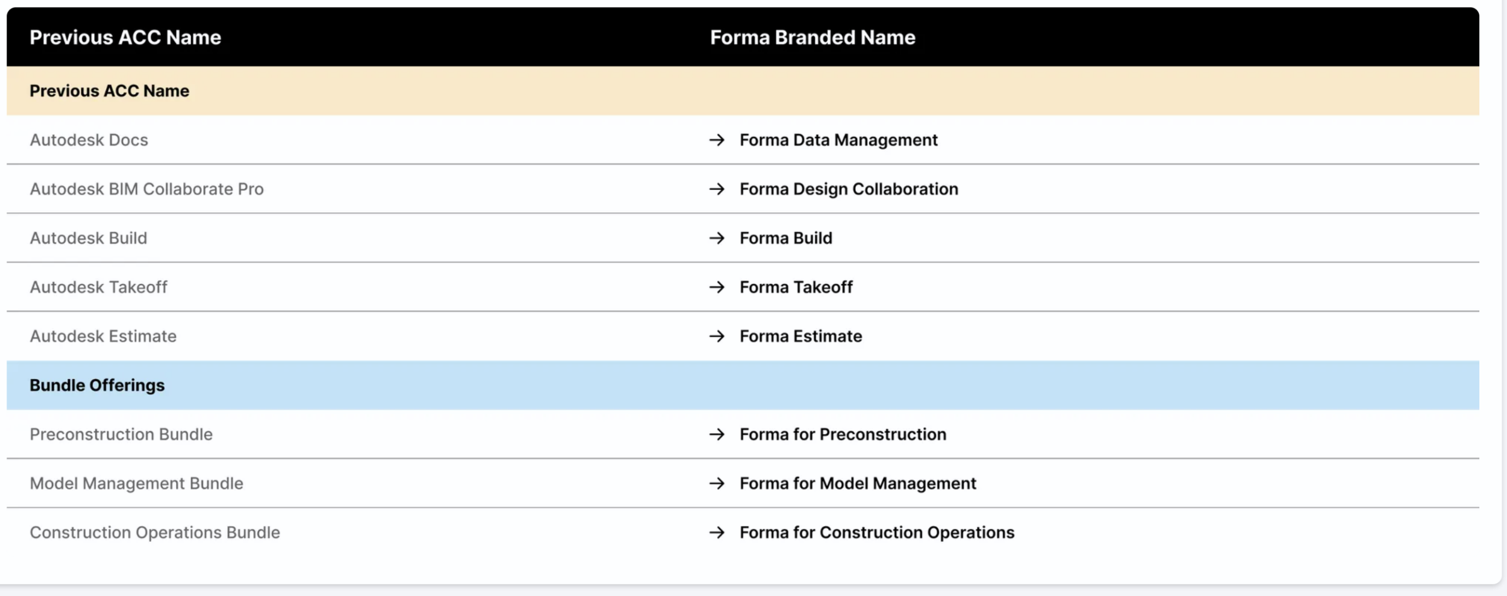Select the Construction Operations Bundle entry
The height and width of the screenshot is (596, 1507).
point(155,532)
